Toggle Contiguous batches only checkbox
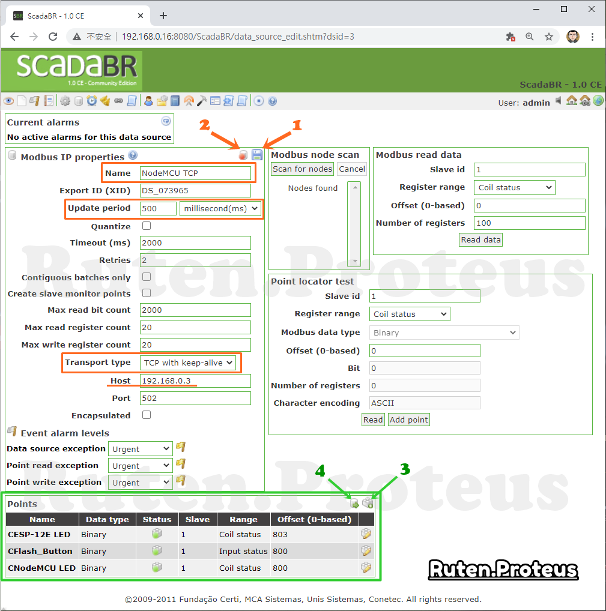The height and width of the screenshot is (611, 606). (147, 277)
